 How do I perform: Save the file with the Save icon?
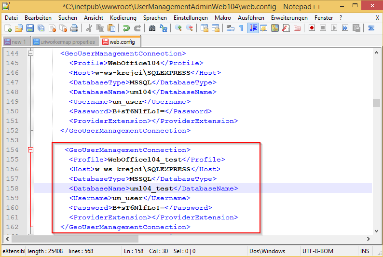[x=30, y=28]
